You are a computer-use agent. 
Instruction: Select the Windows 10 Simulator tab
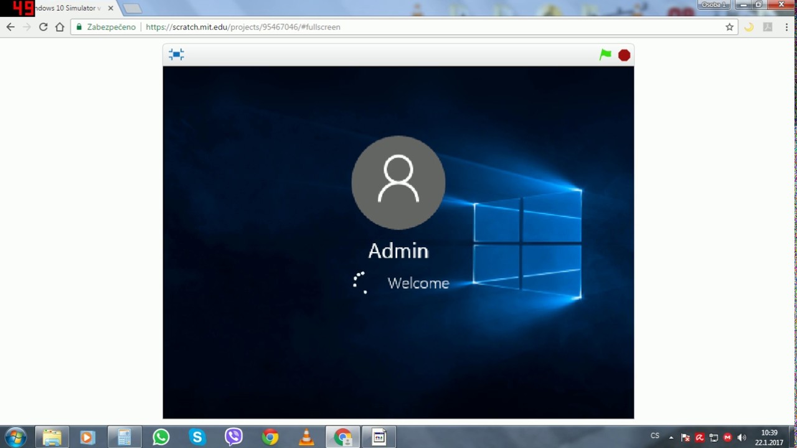[68, 8]
